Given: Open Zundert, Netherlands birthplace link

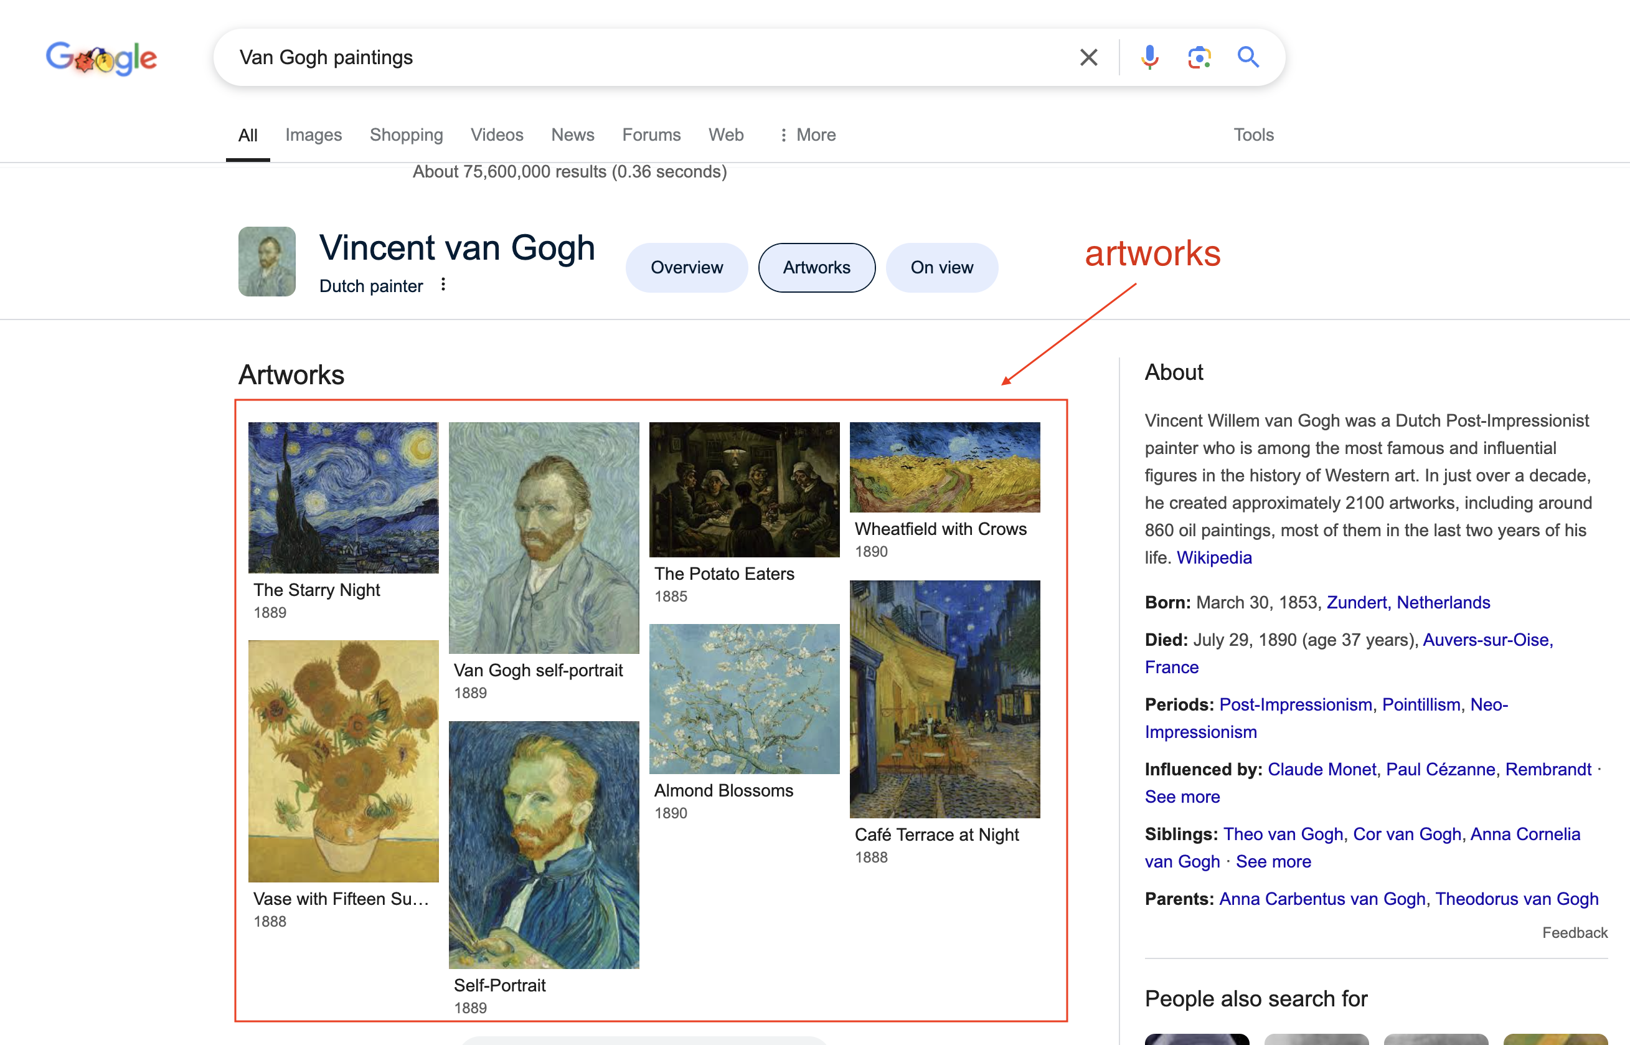Looking at the screenshot, I should tap(1408, 602).
